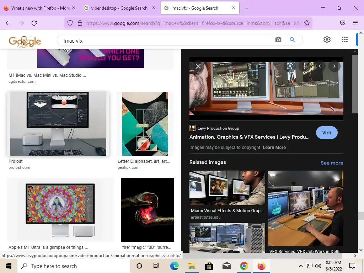
Task: Open Google quick settings gear
Action: click(x=327, y=40)
